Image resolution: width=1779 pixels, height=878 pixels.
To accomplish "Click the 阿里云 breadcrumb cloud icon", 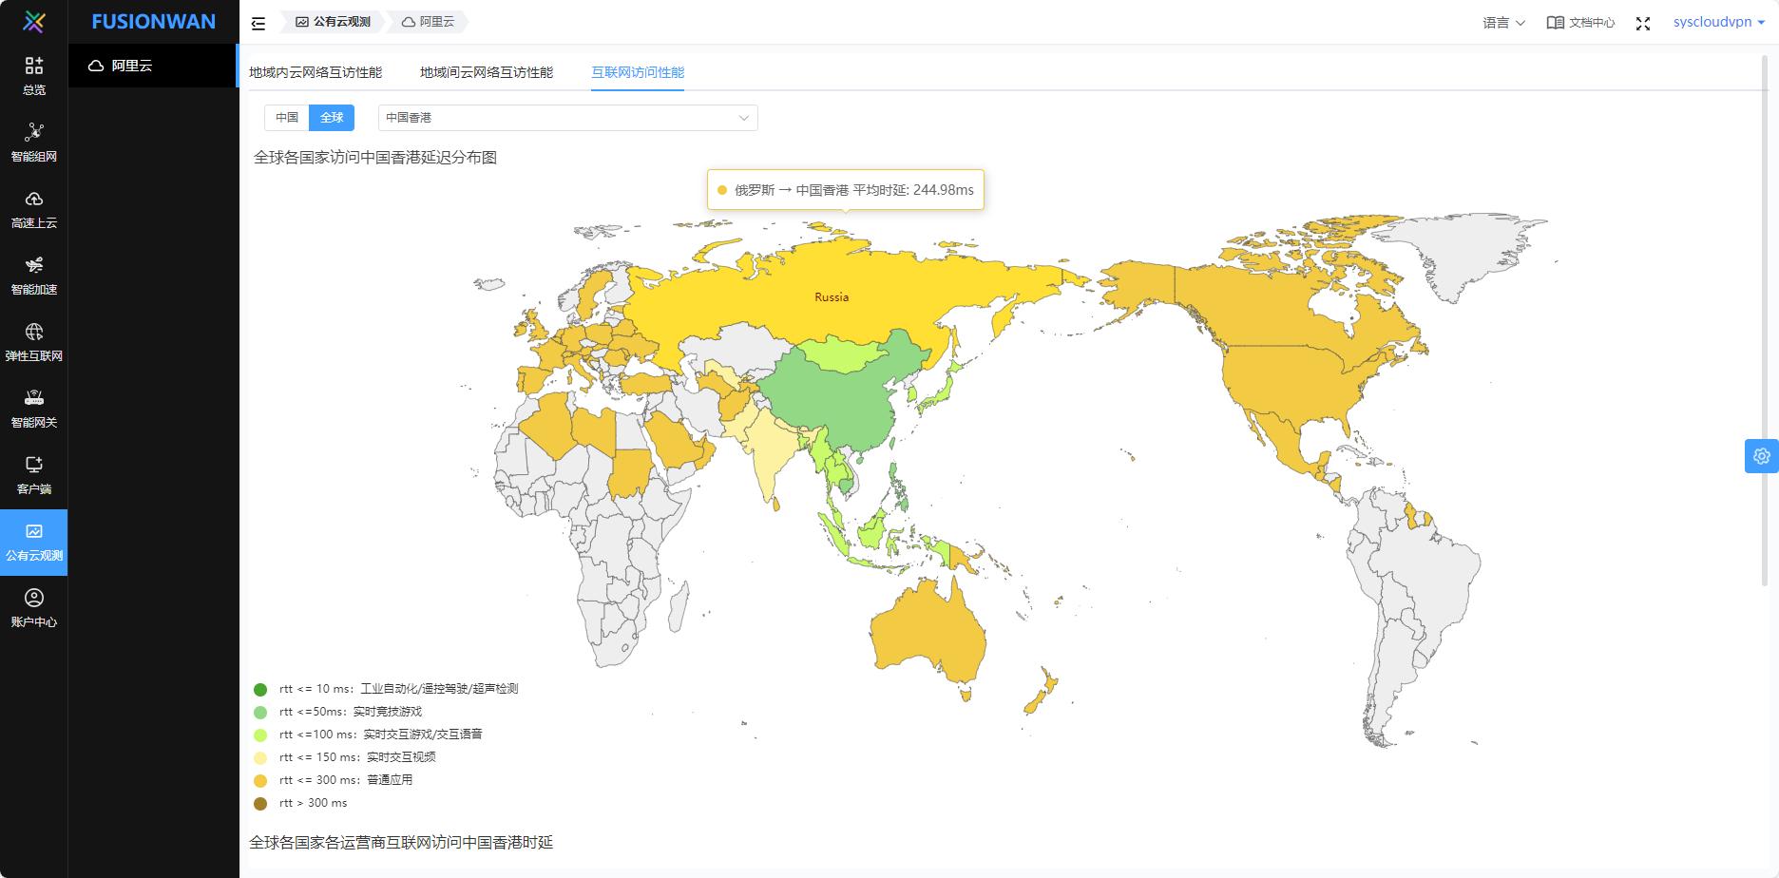I will tap(409, 22).
